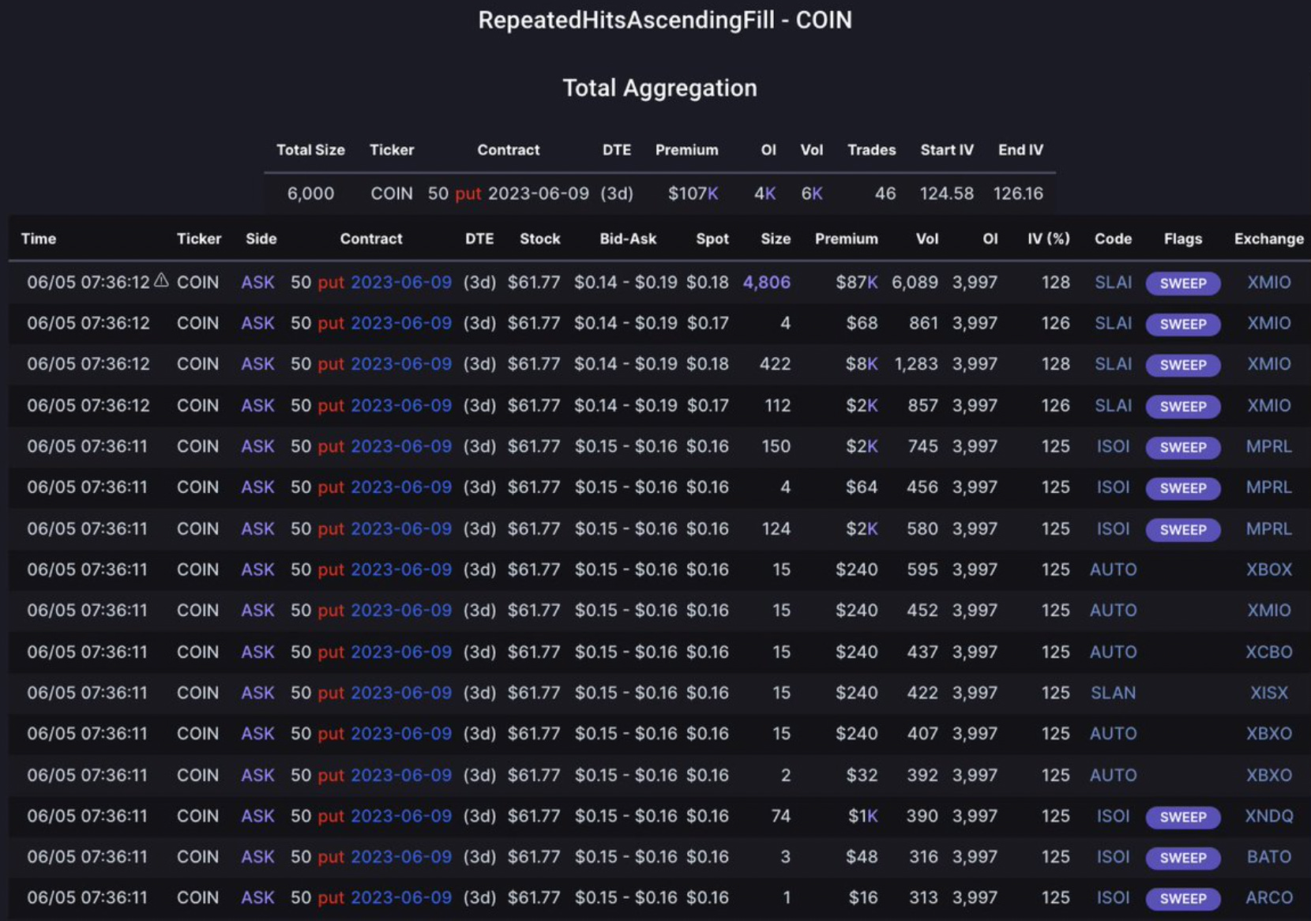Click SWEEP flag in the XNDQ exchange row
The image size is (1311, 921).
click(x=1182, y=817)
